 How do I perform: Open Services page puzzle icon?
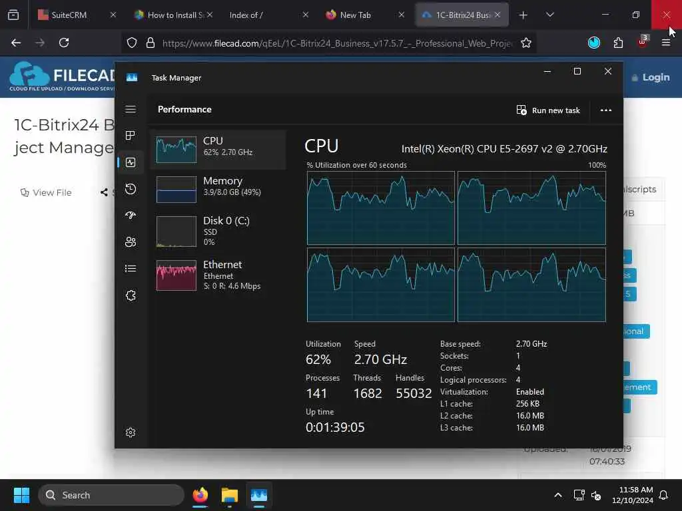pos(131,295)
